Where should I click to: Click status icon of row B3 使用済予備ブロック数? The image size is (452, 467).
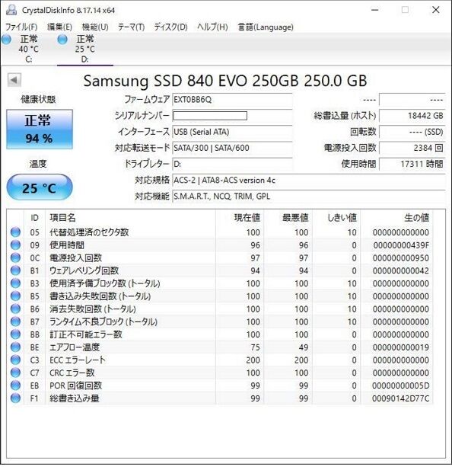15,283
